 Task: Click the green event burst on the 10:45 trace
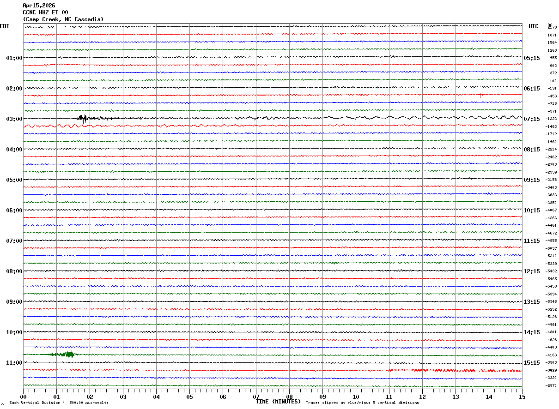(62, 355)
